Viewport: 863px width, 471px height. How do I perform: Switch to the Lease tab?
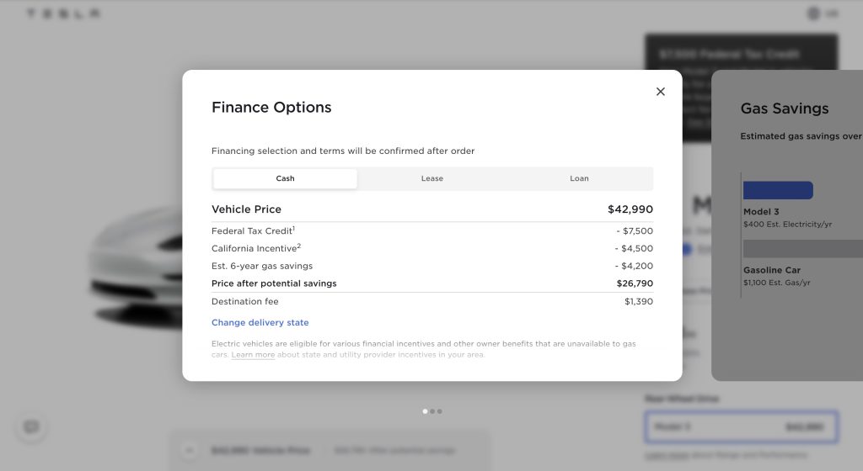(432, 178)
